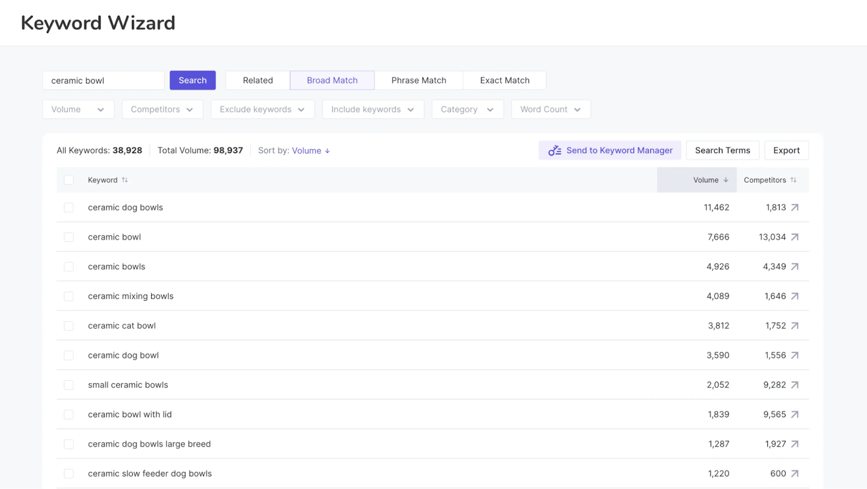Check the box for ceramic dog bowls

click(69, 208)
